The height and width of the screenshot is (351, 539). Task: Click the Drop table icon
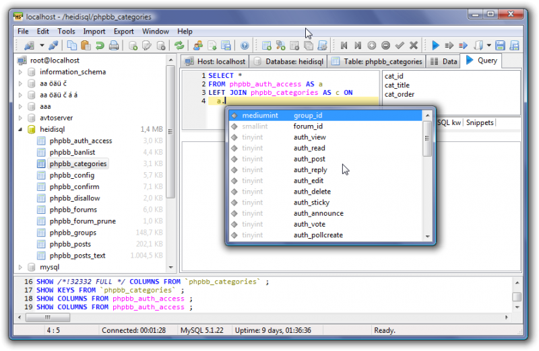pos(294,45)
